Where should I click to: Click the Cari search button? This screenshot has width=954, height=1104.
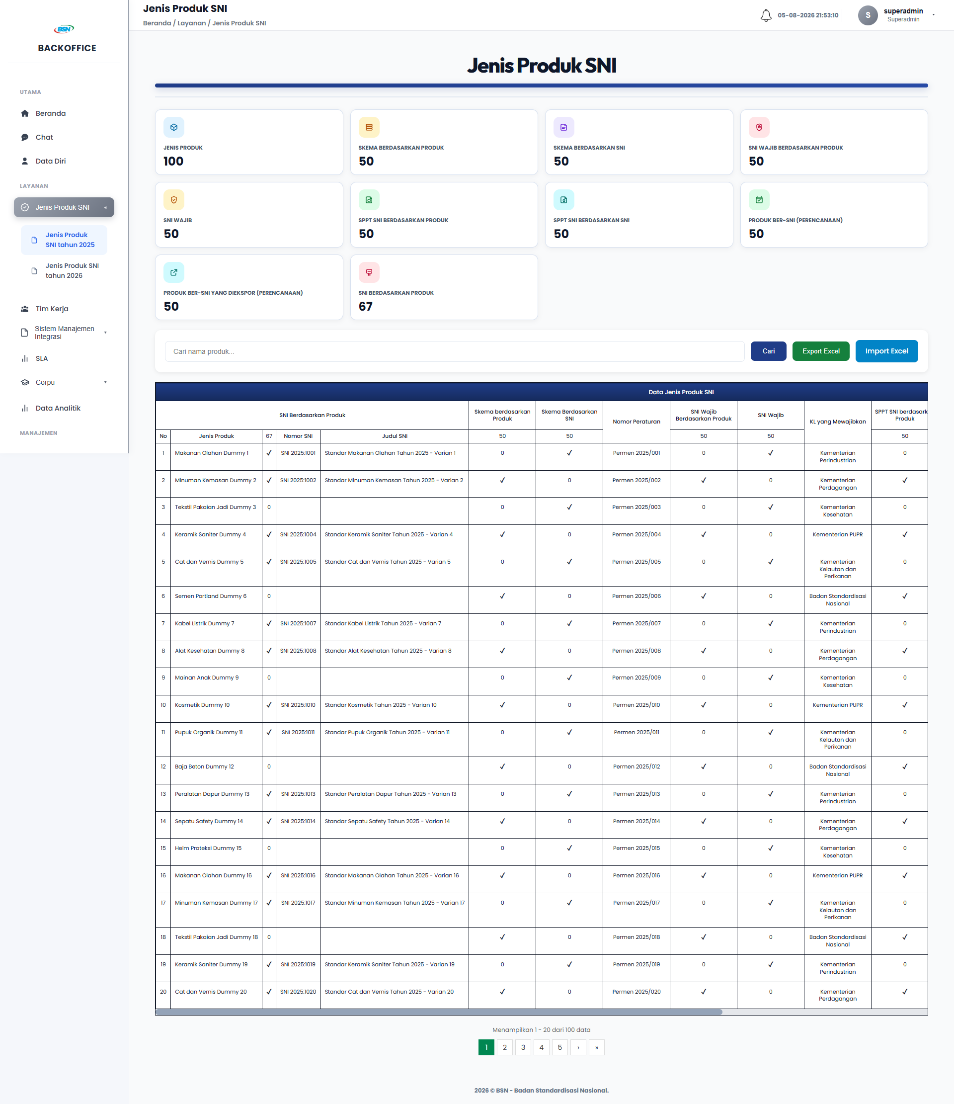coord(768,351)
